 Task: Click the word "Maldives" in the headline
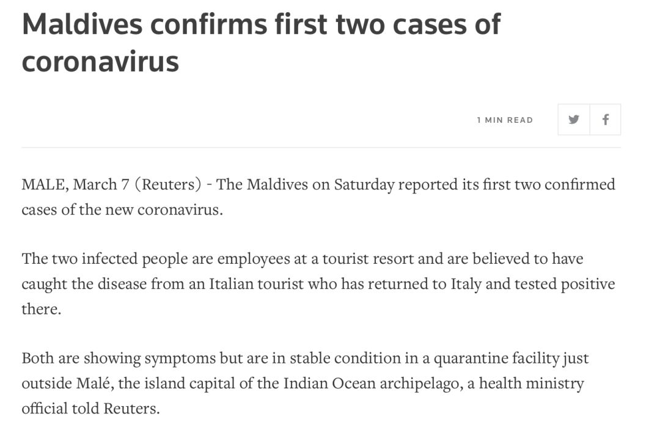82,24
